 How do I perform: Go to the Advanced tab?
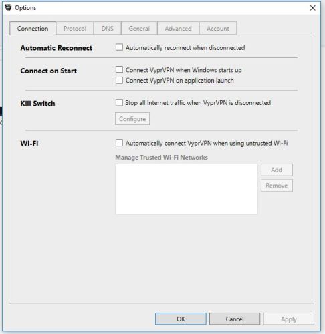(178, 29)
